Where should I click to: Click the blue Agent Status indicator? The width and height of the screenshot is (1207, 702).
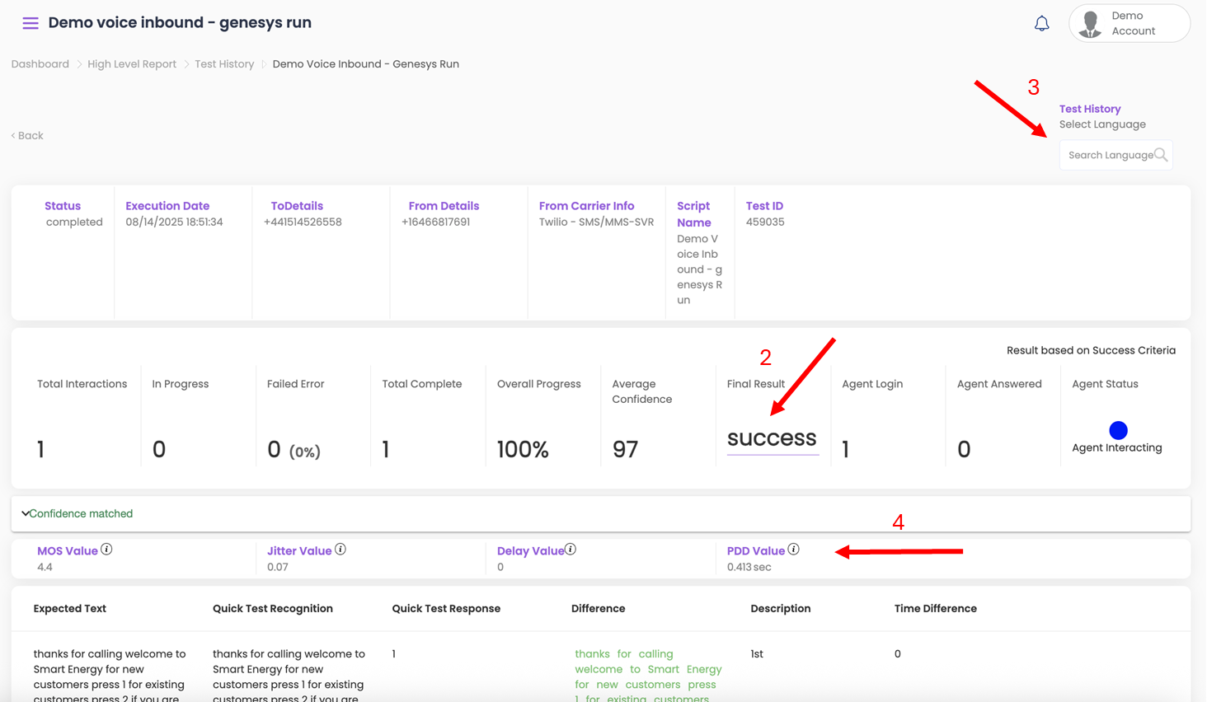coord(1118,430)
